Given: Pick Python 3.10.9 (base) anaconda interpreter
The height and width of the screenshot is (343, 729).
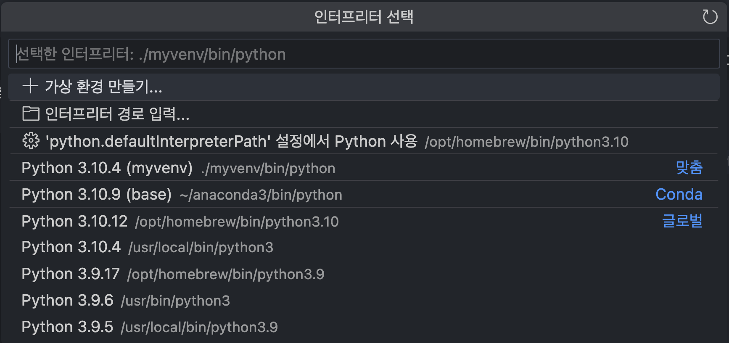Looking at the screenshot, I should coord(364,194).
